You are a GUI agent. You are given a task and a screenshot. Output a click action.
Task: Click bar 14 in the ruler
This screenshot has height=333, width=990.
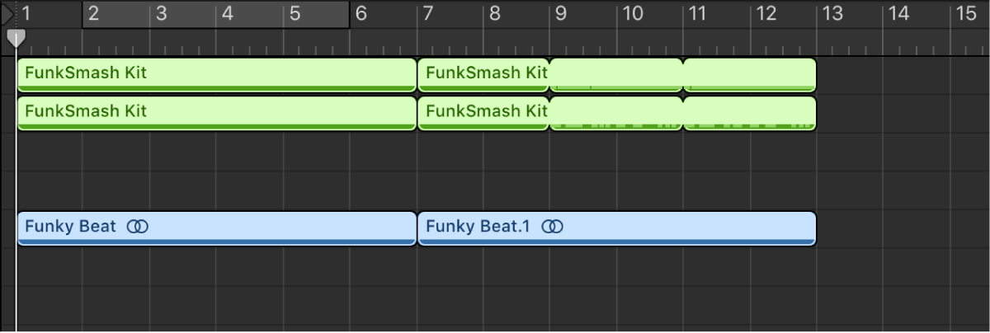coord(898,14)
